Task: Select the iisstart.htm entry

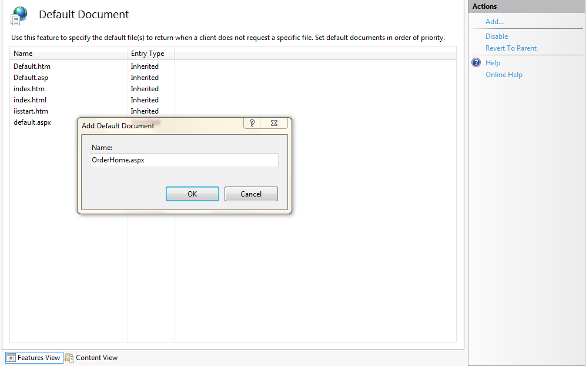Action: coord(31,111)
